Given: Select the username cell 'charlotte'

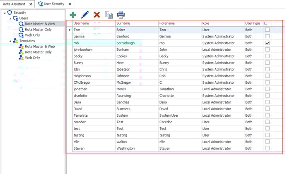Looking at the screenshot, I should pyautogui.click(x=94, y=96).
